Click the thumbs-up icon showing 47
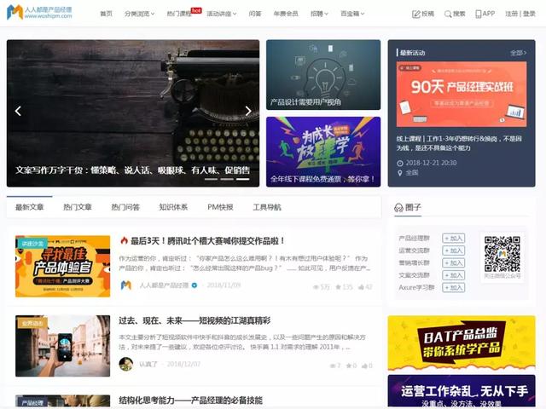This screenshot has width=546, height=409. 361,287
